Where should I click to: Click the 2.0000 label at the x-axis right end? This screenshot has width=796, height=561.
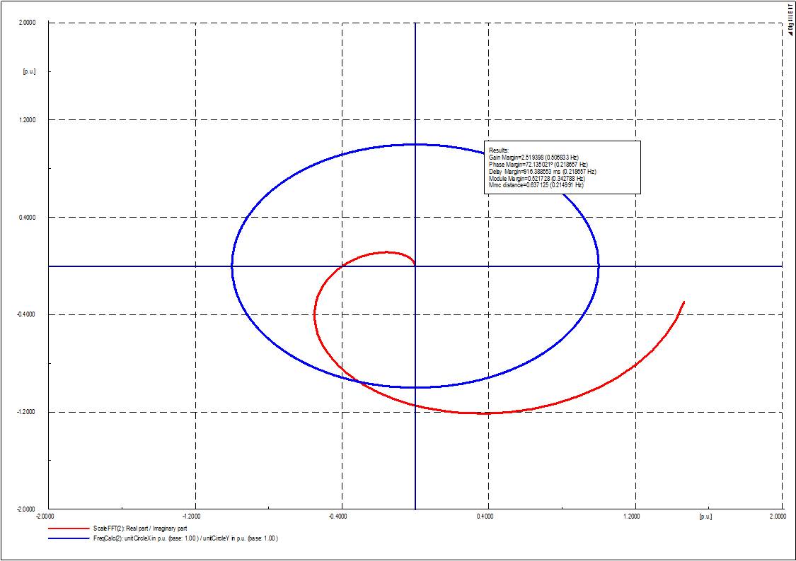click(x=776, y=517)
